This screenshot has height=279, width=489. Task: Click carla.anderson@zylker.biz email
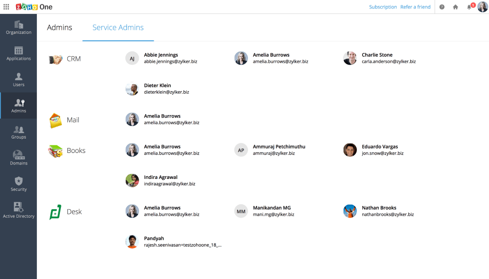389,62
